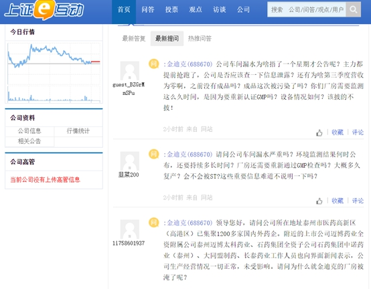Click 评论 on the 韭菜200 question
The width and height of the screenshot is (371, 289).
click(358, 201)
